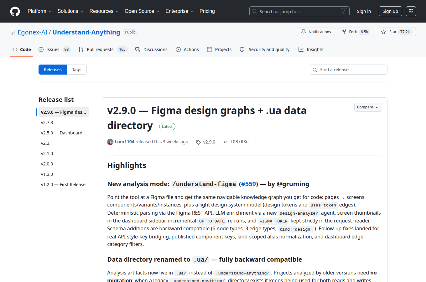Click the fork count 6.5k
426x282 pixels.
[x=364, y=32]
